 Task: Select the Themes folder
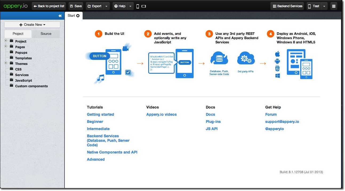click(x=21, y=64)
